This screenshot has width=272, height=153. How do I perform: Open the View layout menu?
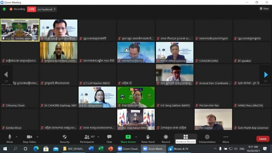264,9
